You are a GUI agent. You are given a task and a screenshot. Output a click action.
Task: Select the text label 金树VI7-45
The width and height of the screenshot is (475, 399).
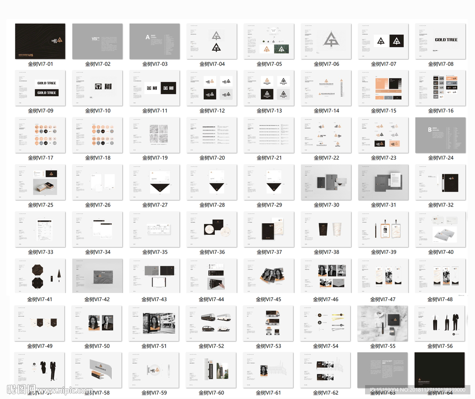pos(268,299)
